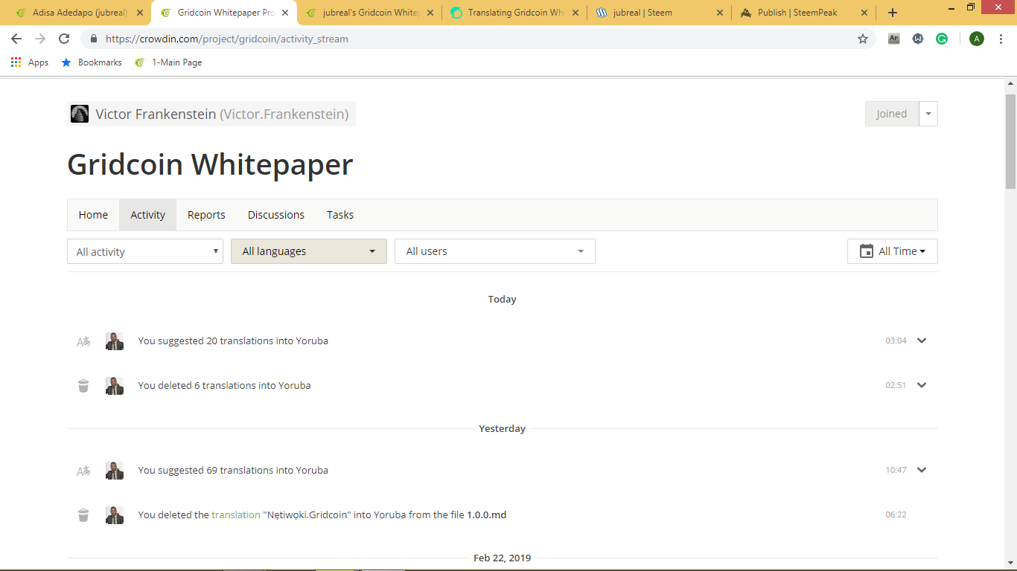Bookmark this page with the star icon
The image size is (1017, 571).
tap(863, 39)
